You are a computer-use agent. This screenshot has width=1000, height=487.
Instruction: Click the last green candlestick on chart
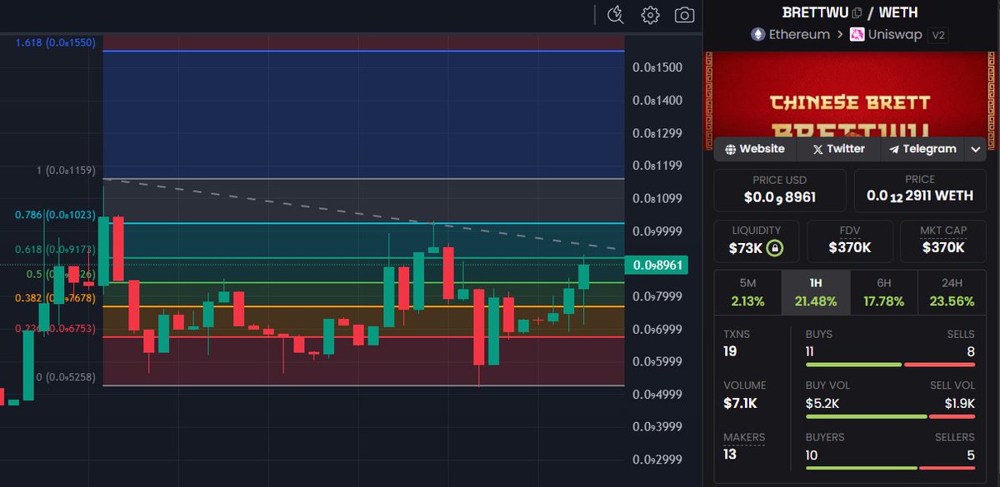[x=583, y=277]
